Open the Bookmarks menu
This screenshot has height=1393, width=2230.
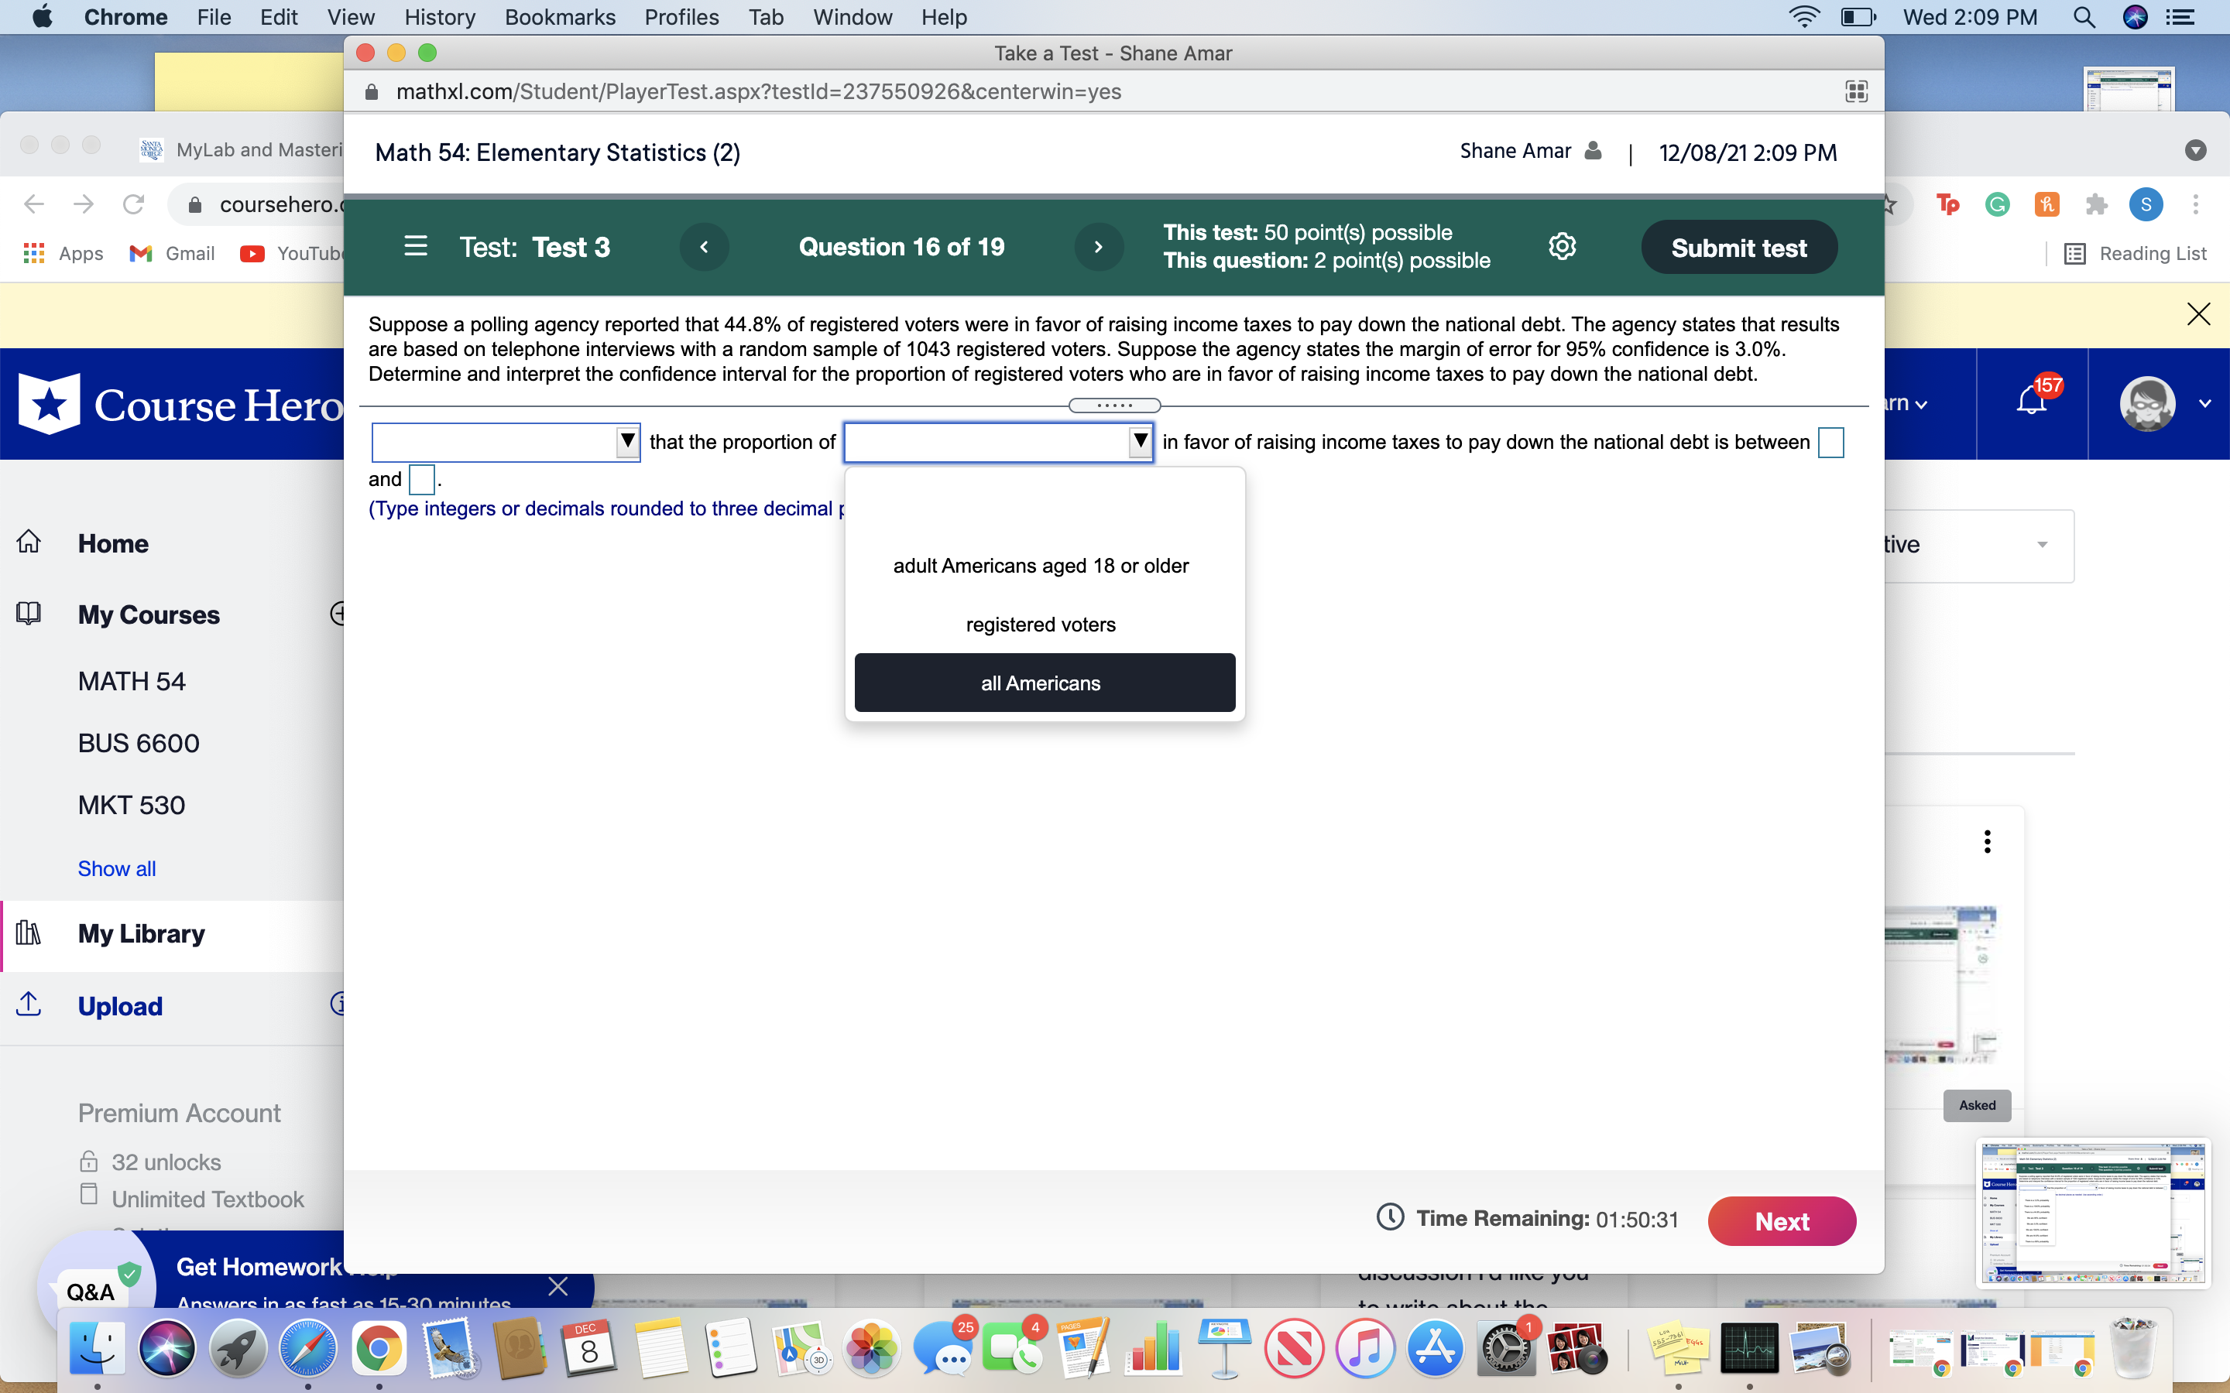pyautogui.click(x=559, y=16)
